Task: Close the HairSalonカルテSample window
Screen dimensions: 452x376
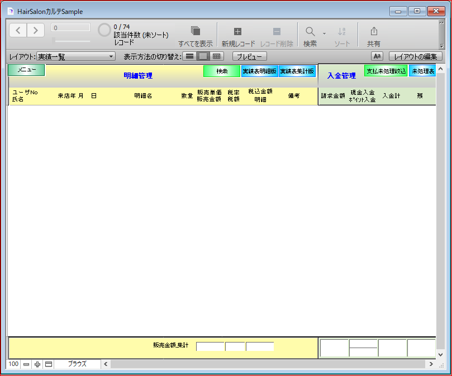Action: 436,11
